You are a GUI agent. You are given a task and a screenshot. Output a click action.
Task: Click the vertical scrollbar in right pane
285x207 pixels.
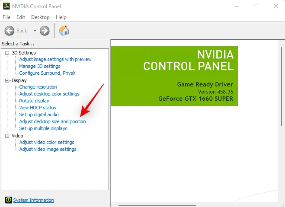click(282, 86)
